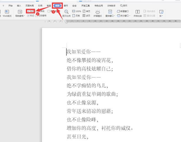Open a 新建窗口 new window
Image resolution: width=181 pixels, height=142 pixels.
point(123,11)
